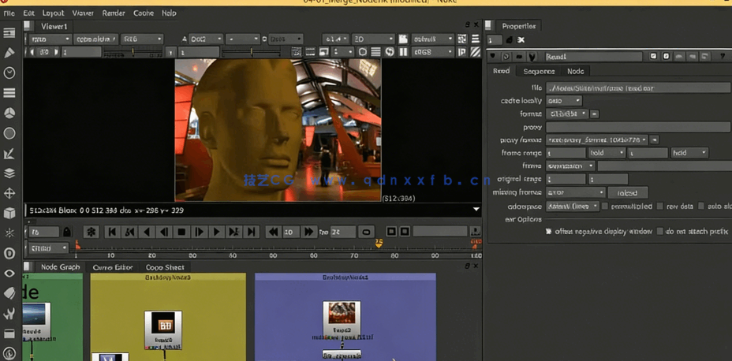Click the current frame number field
Image resolution: width=732 pixels, height=361 pixels.
[x=44, y=232]
